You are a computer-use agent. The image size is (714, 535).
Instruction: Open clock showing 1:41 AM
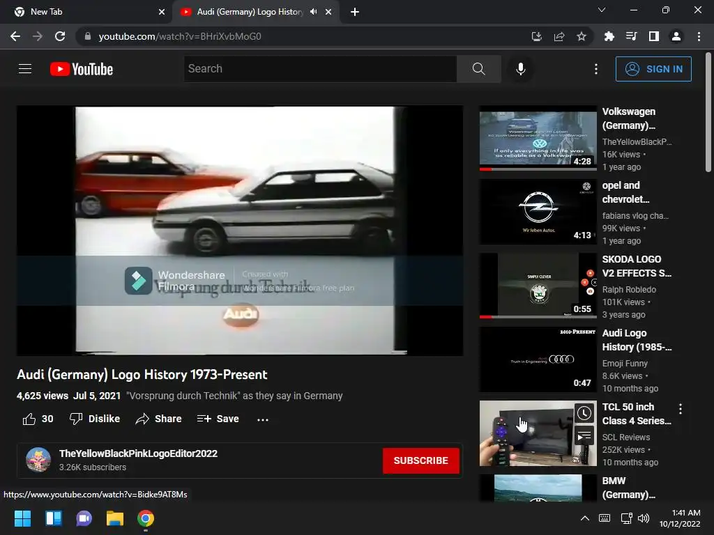(x=680, y=518)
